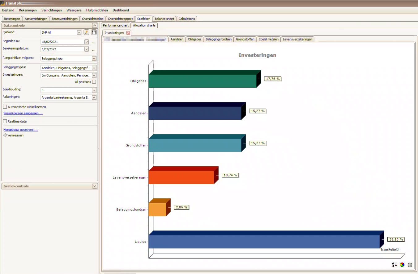
Task: Collapse the Datacontrole panel with its chevron
Action: pyautogui.click(x=94, y=25)
